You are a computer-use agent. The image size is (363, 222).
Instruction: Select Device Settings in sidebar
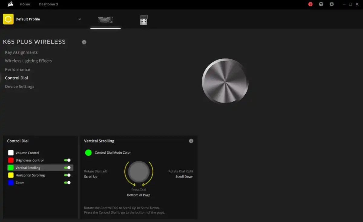pyautogui.click(x=19, y=87)
